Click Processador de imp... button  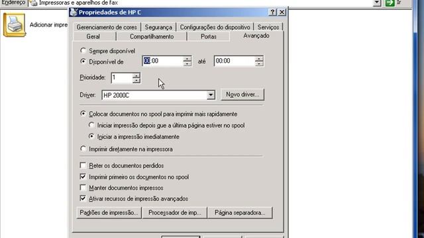click(x=175, y=213)
